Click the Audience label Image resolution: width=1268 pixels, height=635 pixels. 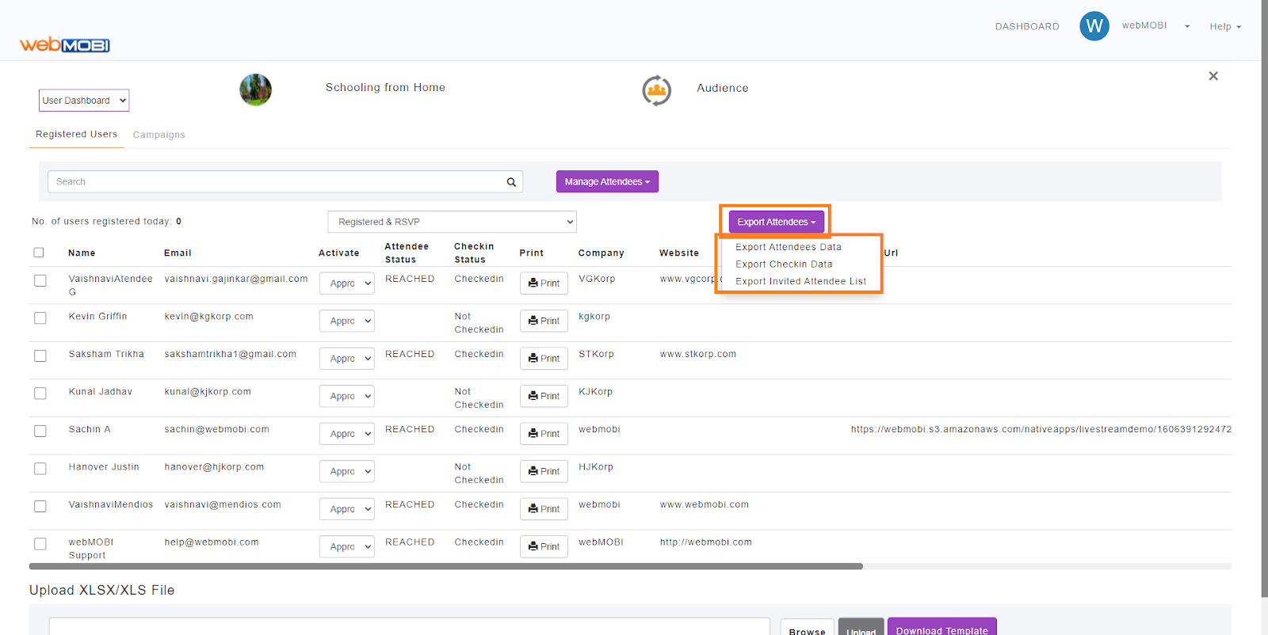(723, 88)
